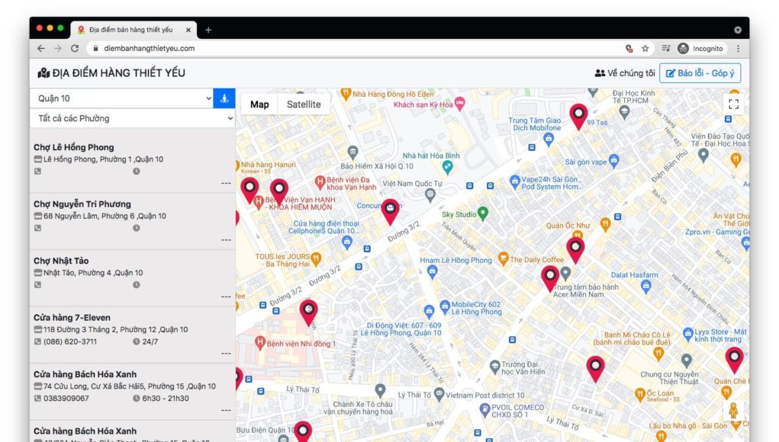Open the Quận 10 district dropdown

[x=122, y=98]
